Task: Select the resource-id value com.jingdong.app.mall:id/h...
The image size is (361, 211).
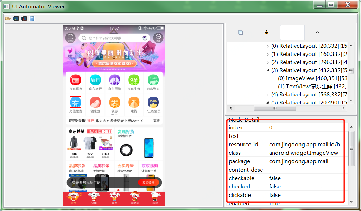Action: [x=306, y=145]
